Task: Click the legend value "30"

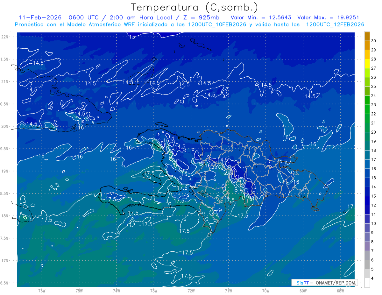Action: tap(374, 40)
